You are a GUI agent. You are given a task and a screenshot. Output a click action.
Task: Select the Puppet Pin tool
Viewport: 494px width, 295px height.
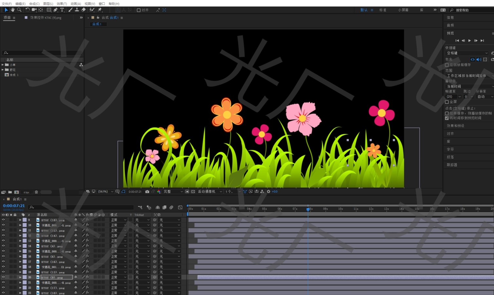pos(100,10)
